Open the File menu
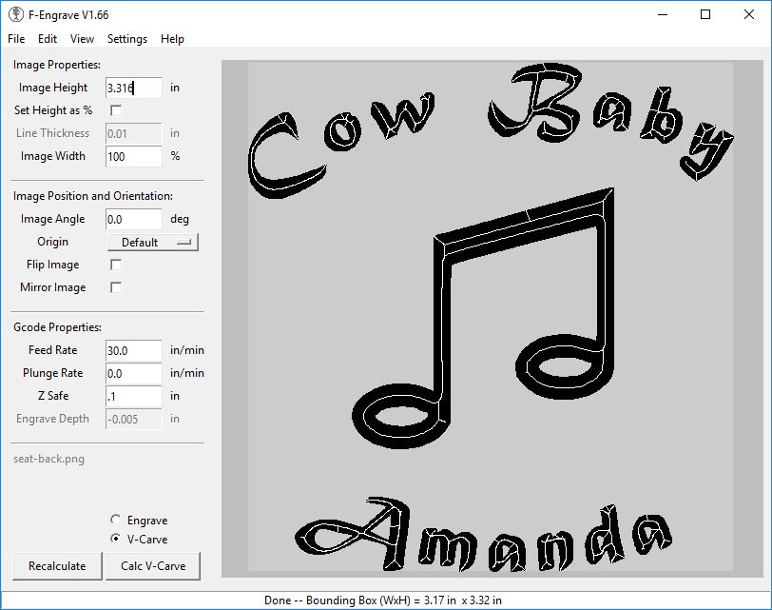Viewport: 772px width, 610px height. pyautogui.click(x=16, y=39)
